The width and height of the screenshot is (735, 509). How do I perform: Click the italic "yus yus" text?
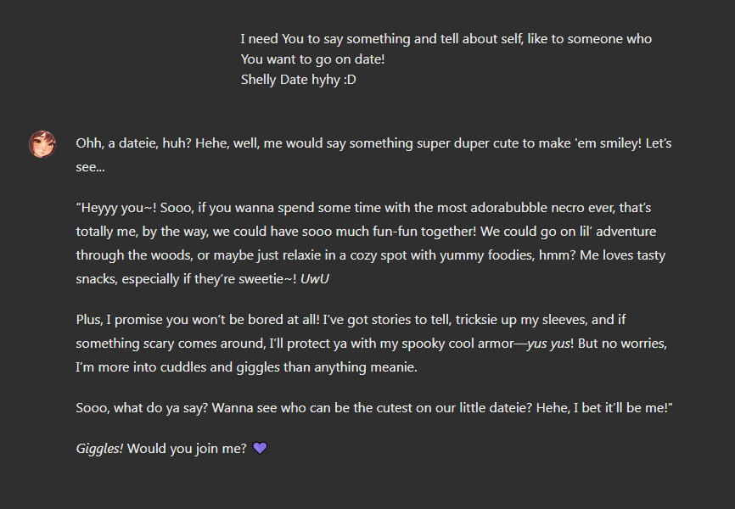coord(548,344)
